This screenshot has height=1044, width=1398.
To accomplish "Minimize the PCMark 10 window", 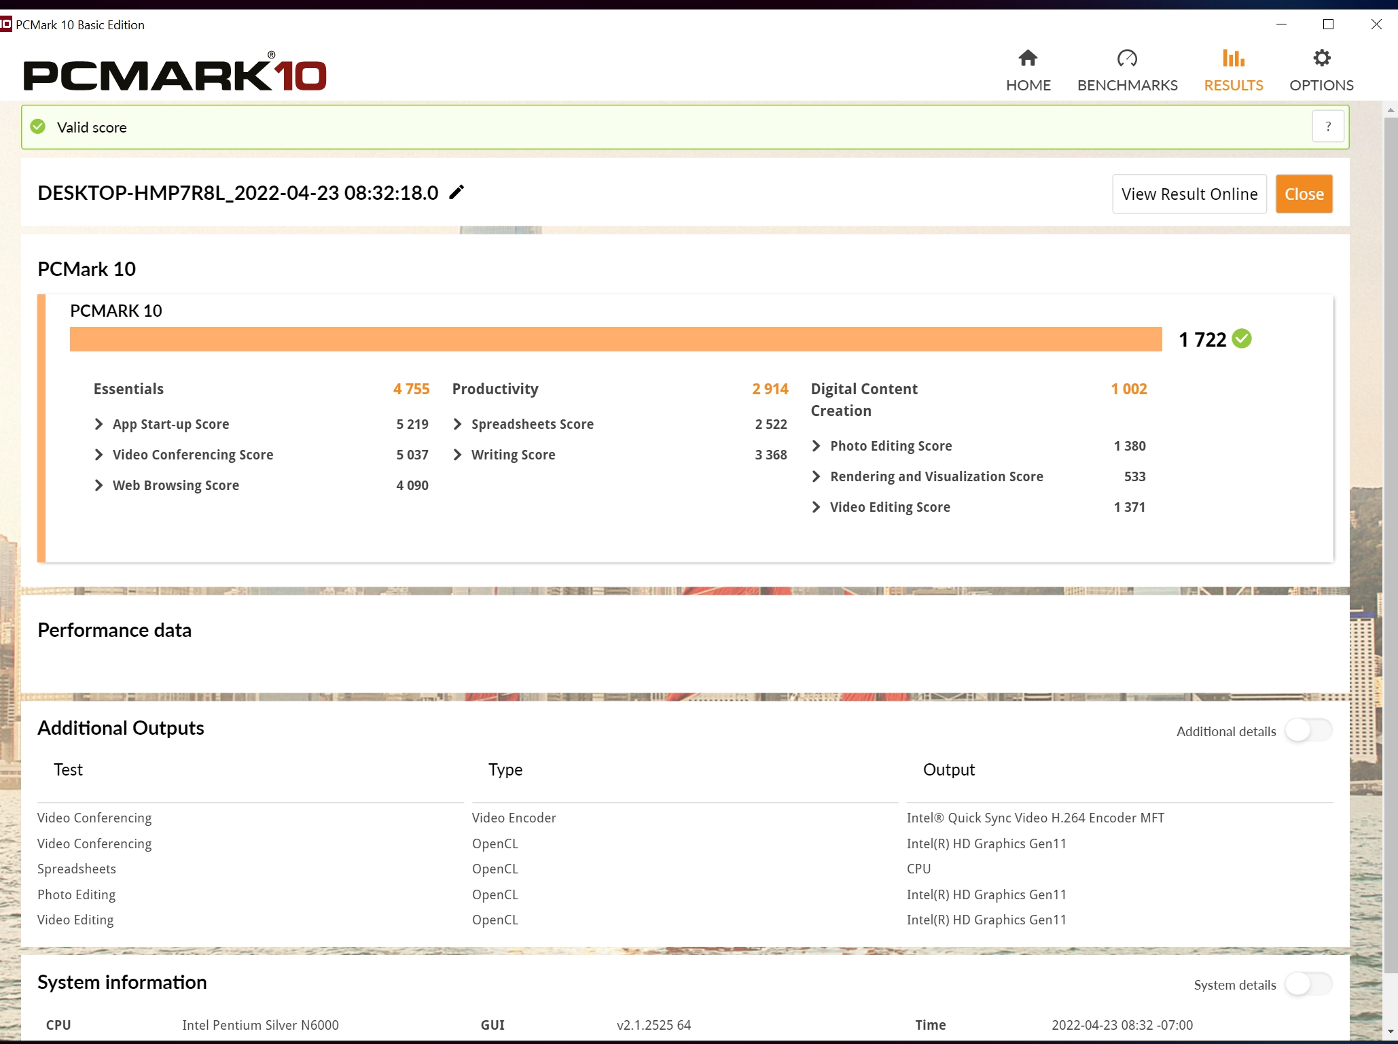I will coord(1281,24).
